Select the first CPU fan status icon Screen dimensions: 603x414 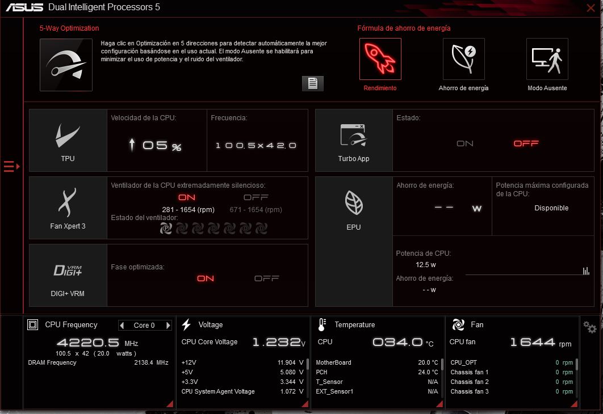click(x=166, y=229)
